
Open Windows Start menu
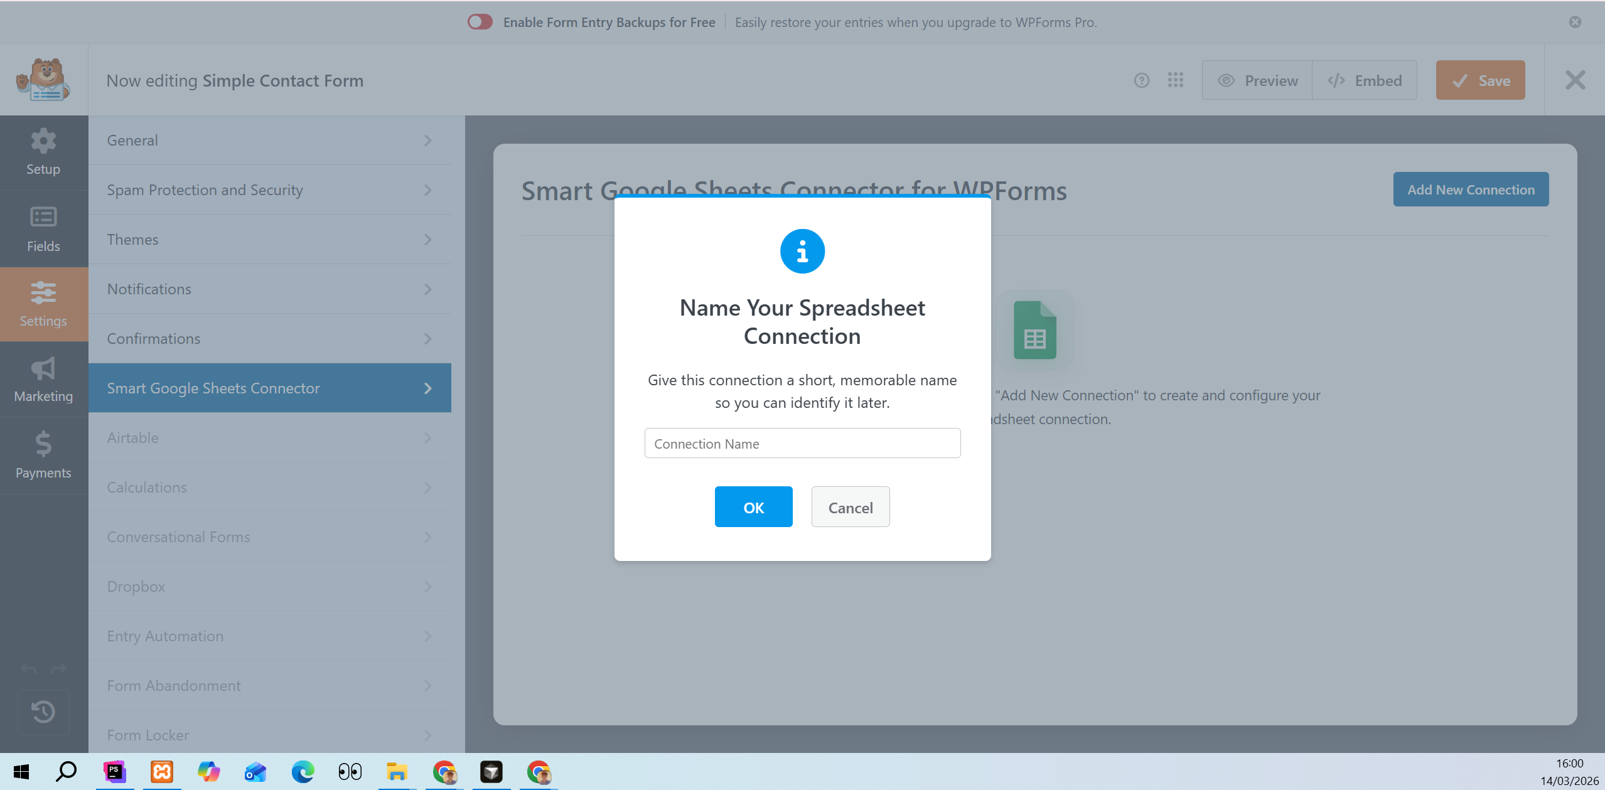click(x=21, y=772)
